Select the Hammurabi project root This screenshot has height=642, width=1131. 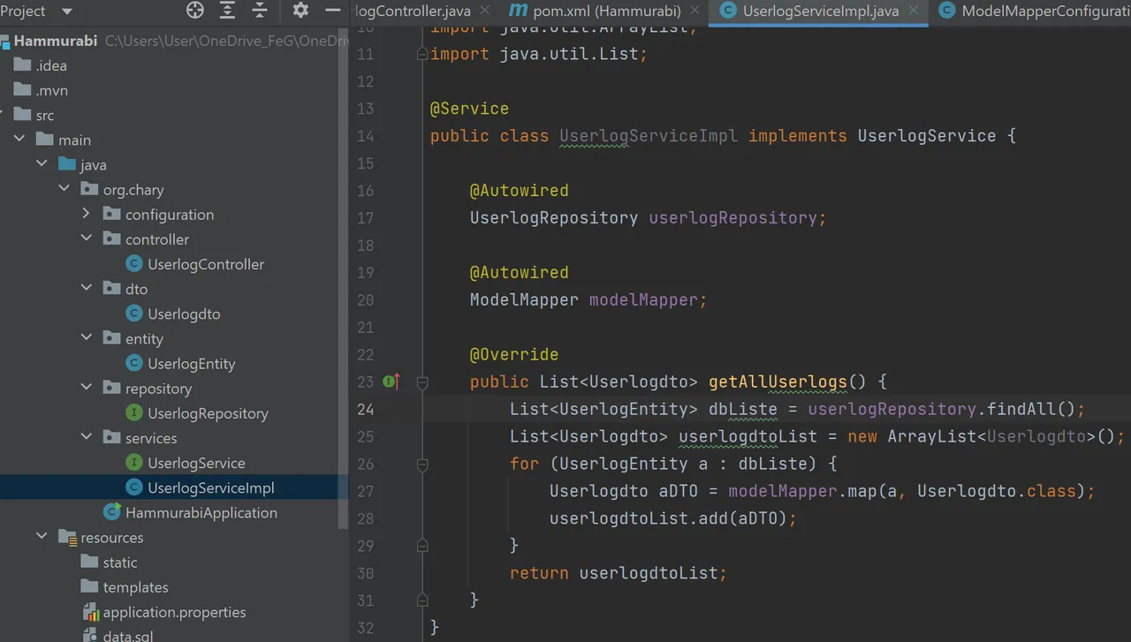click(x=57, y=41)
